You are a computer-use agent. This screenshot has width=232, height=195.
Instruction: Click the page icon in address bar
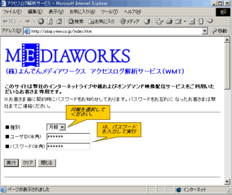27,31
